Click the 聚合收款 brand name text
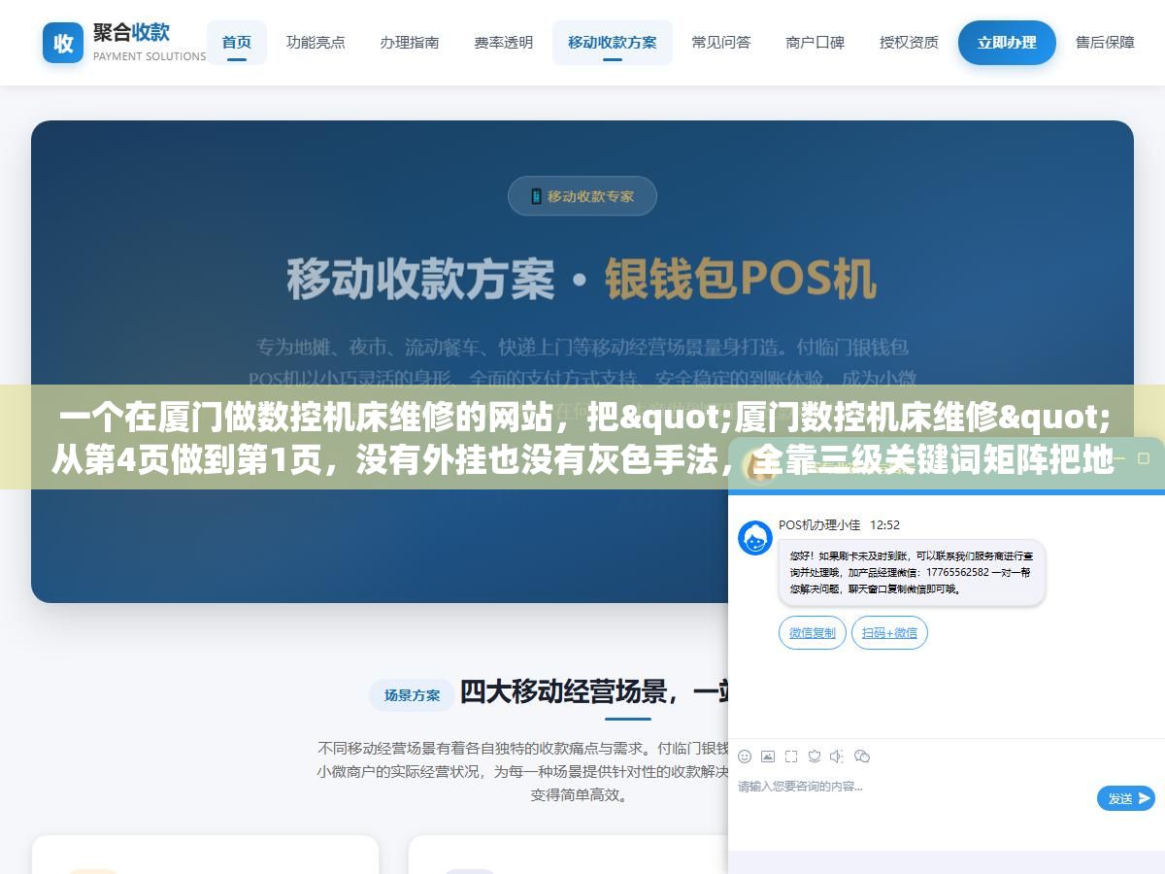 (131, 32)
